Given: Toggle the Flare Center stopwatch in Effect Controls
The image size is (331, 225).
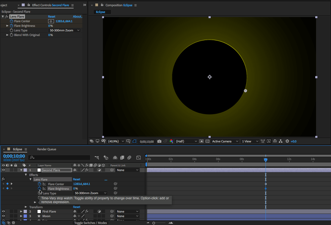Looking at the screenshot, I should [11, 21].
